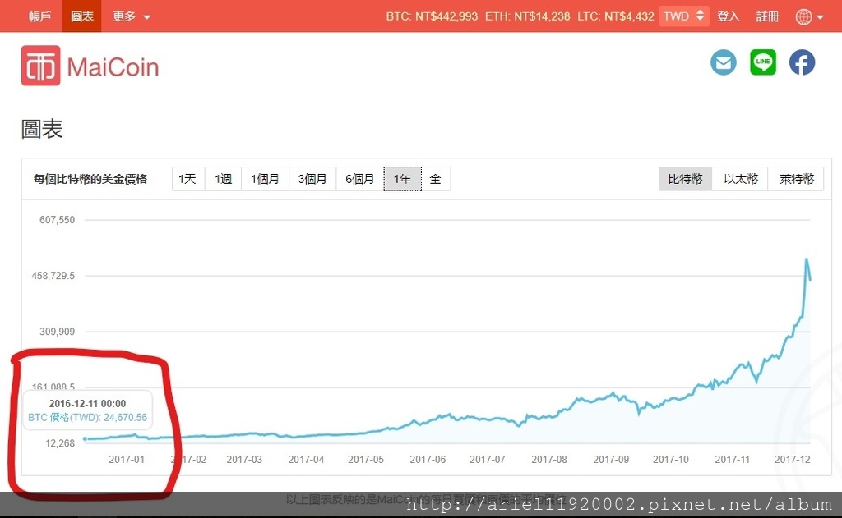Share the chart via the LINE icon
The width and height of the screenshot is (842, 518).
click(x=762, y=62)
